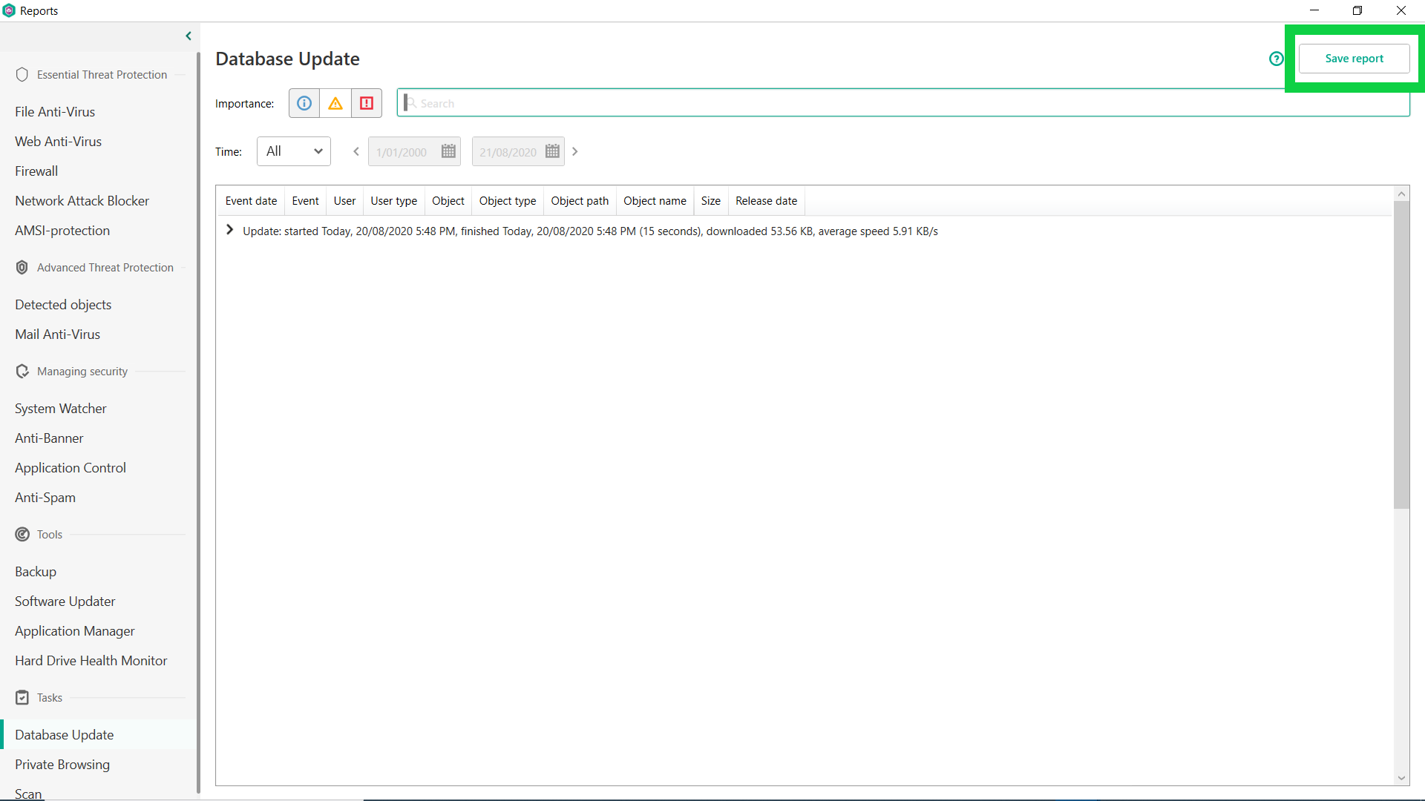The width and height of the screenshot is (1425, 801).
Task: Toggle informational events importance filter
Action: pyautogui.click(x=304, y=103)
